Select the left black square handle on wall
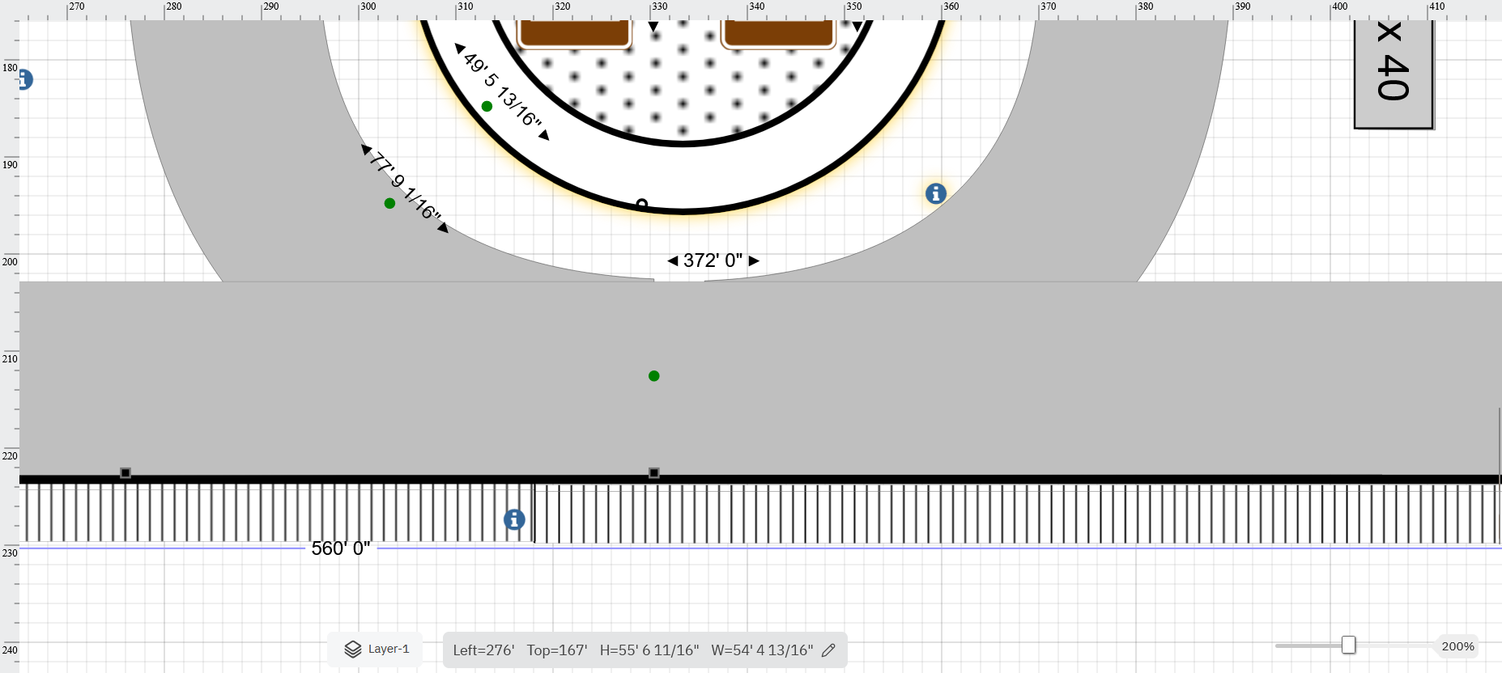Screen dimensions: 1502x673 [x=126, y=472]
